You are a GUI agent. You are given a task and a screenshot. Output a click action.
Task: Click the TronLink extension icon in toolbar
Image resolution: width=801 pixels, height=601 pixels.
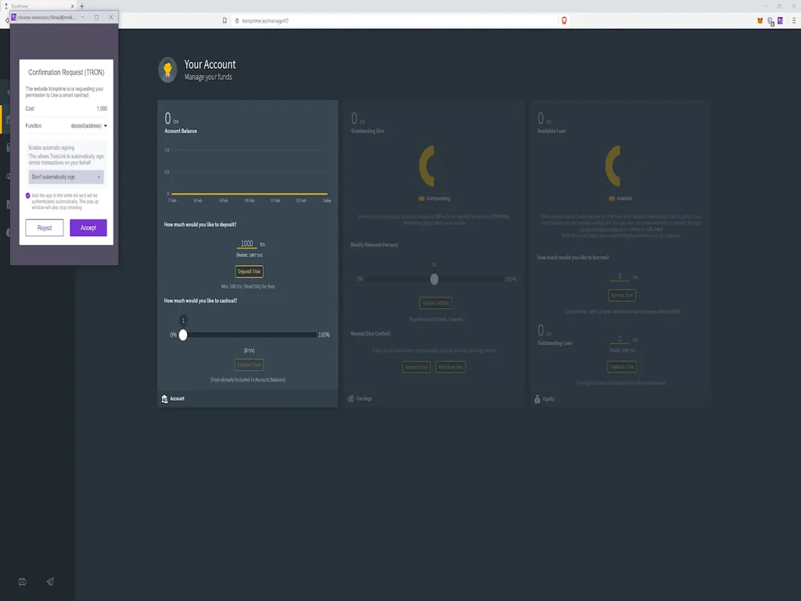[780, 20]
